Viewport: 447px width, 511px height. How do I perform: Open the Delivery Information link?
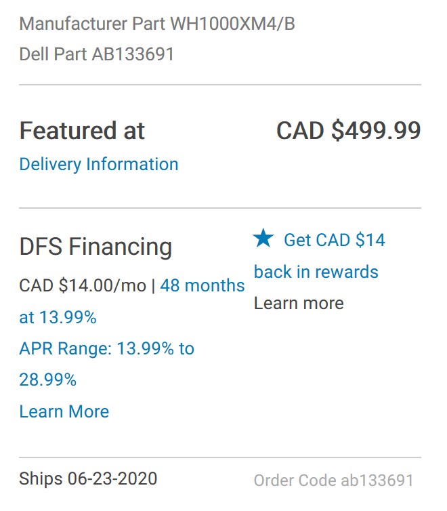click(99, 164)
